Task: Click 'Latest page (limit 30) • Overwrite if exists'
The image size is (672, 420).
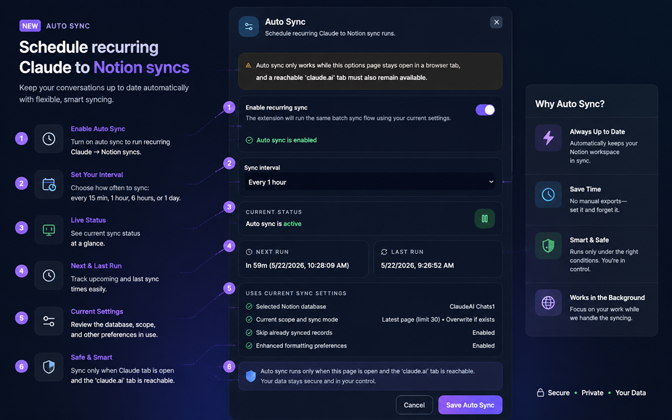Action: click(x=438, y=320)
